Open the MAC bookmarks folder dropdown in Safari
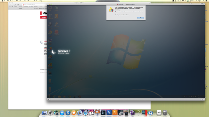 click(x=20, y=6)
